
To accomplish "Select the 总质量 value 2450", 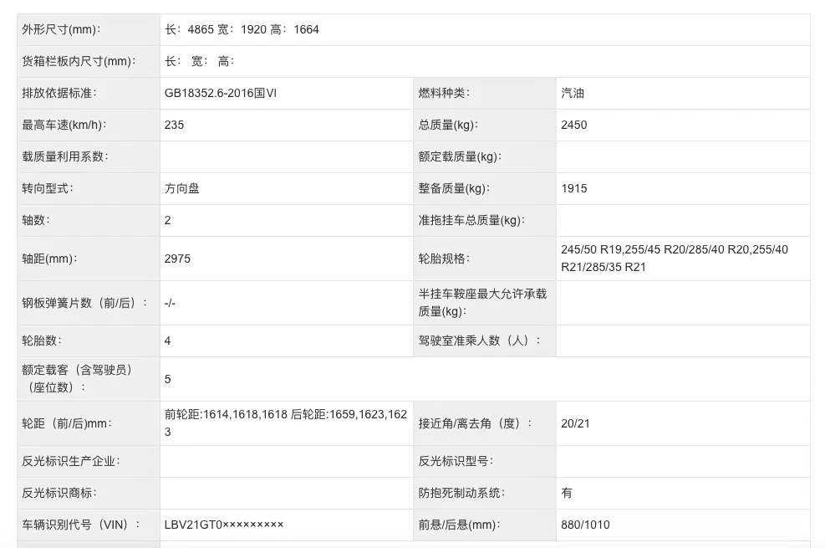I will point(577,125).
